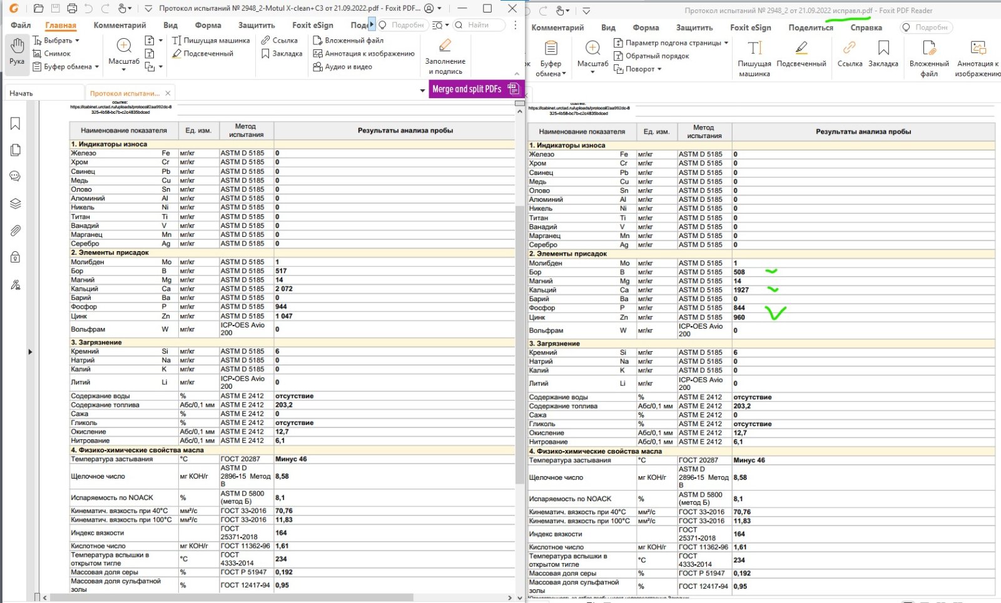Open Заполнение и подпись tool
1001x603 pixels.
pos(445,57)
